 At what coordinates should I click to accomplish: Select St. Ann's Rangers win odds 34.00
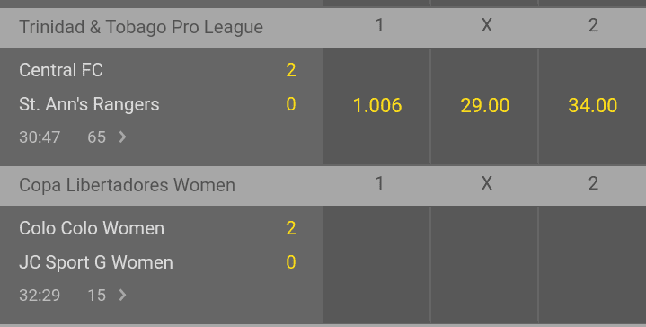pos(592,106)
